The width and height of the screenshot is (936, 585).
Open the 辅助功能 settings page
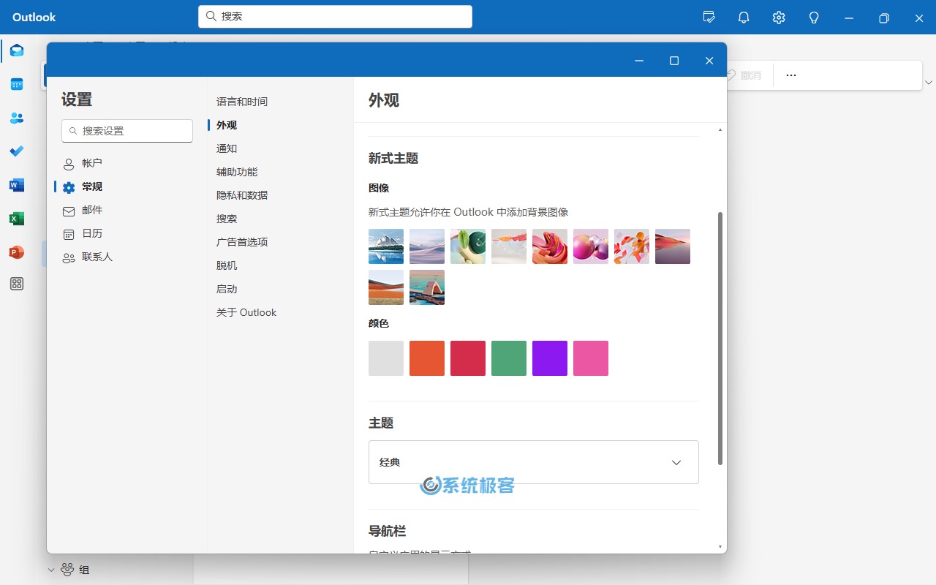point(237,172)
